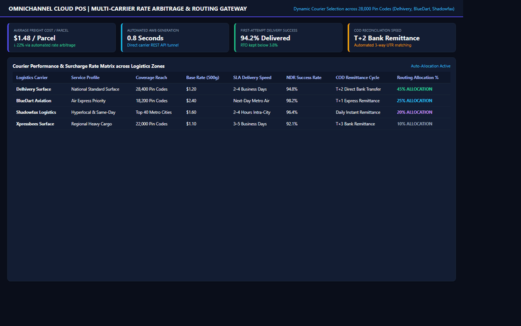The image size is (521, 326).
Task: Select the 20% ALLOCATION value
Action: (x=414, y=112)
